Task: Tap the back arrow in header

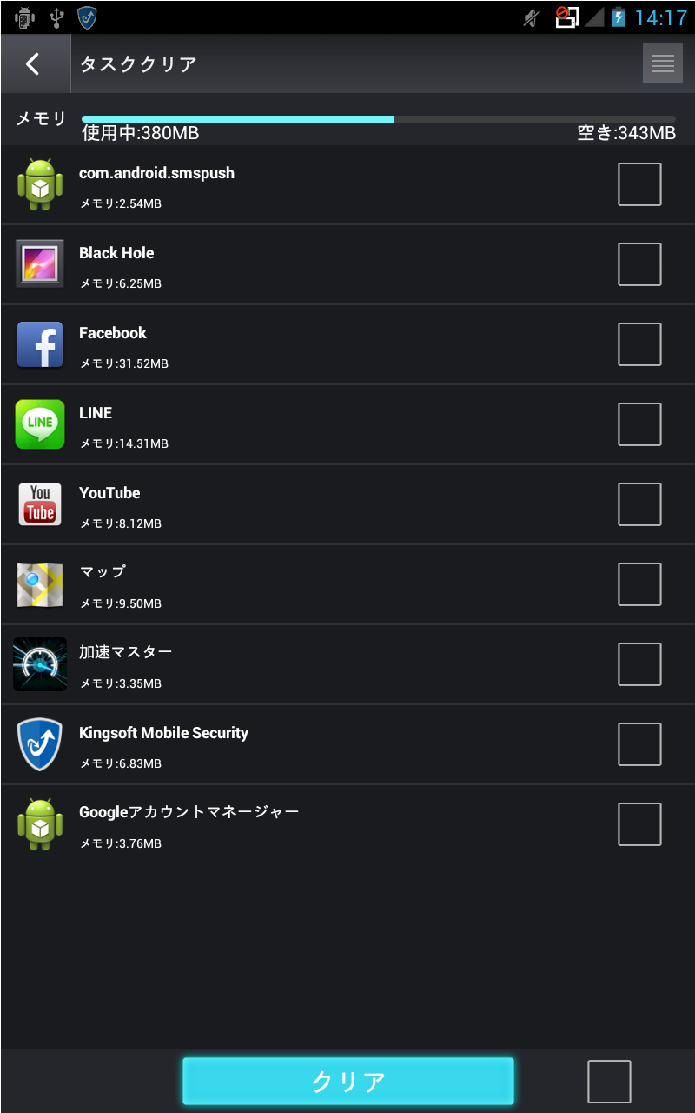Action: pyautogui.click(x=33, y=63)
